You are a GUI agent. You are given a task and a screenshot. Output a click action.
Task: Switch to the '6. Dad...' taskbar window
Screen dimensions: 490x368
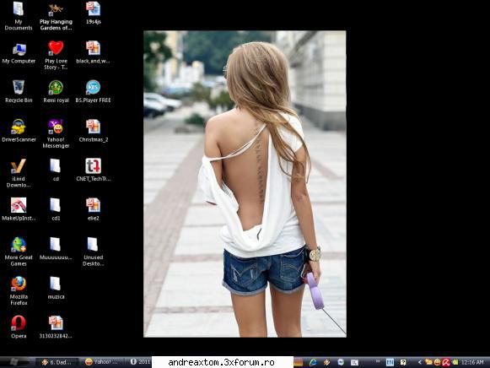(57, 362)
